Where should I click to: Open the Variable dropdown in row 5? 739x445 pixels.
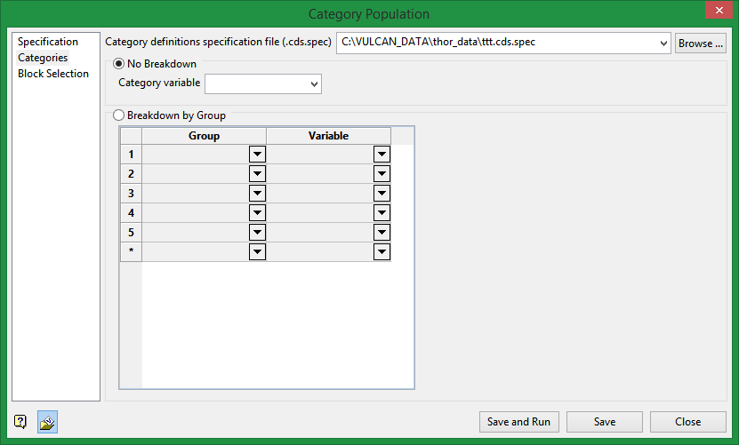coord(382,233)
